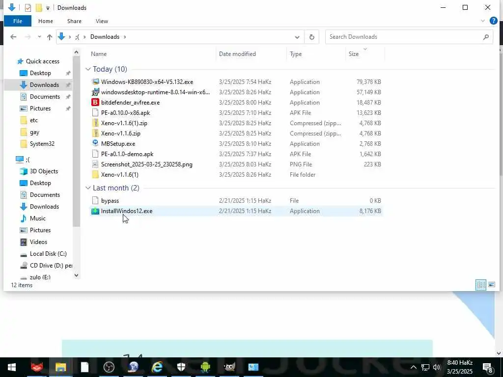The image size is (503, 377).
Task: Open the Action Center notifications
Action: [x=488, y=368]
